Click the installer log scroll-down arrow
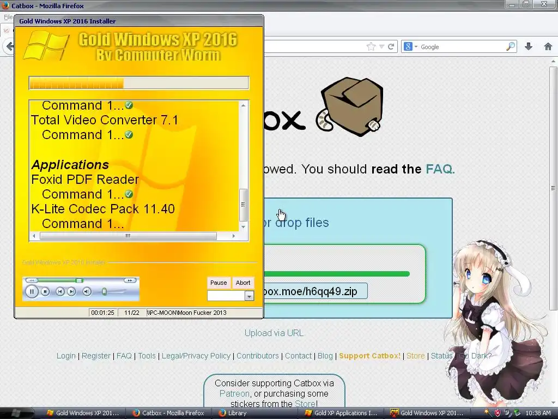Screen dimensions: 558x419 (244, 227)
